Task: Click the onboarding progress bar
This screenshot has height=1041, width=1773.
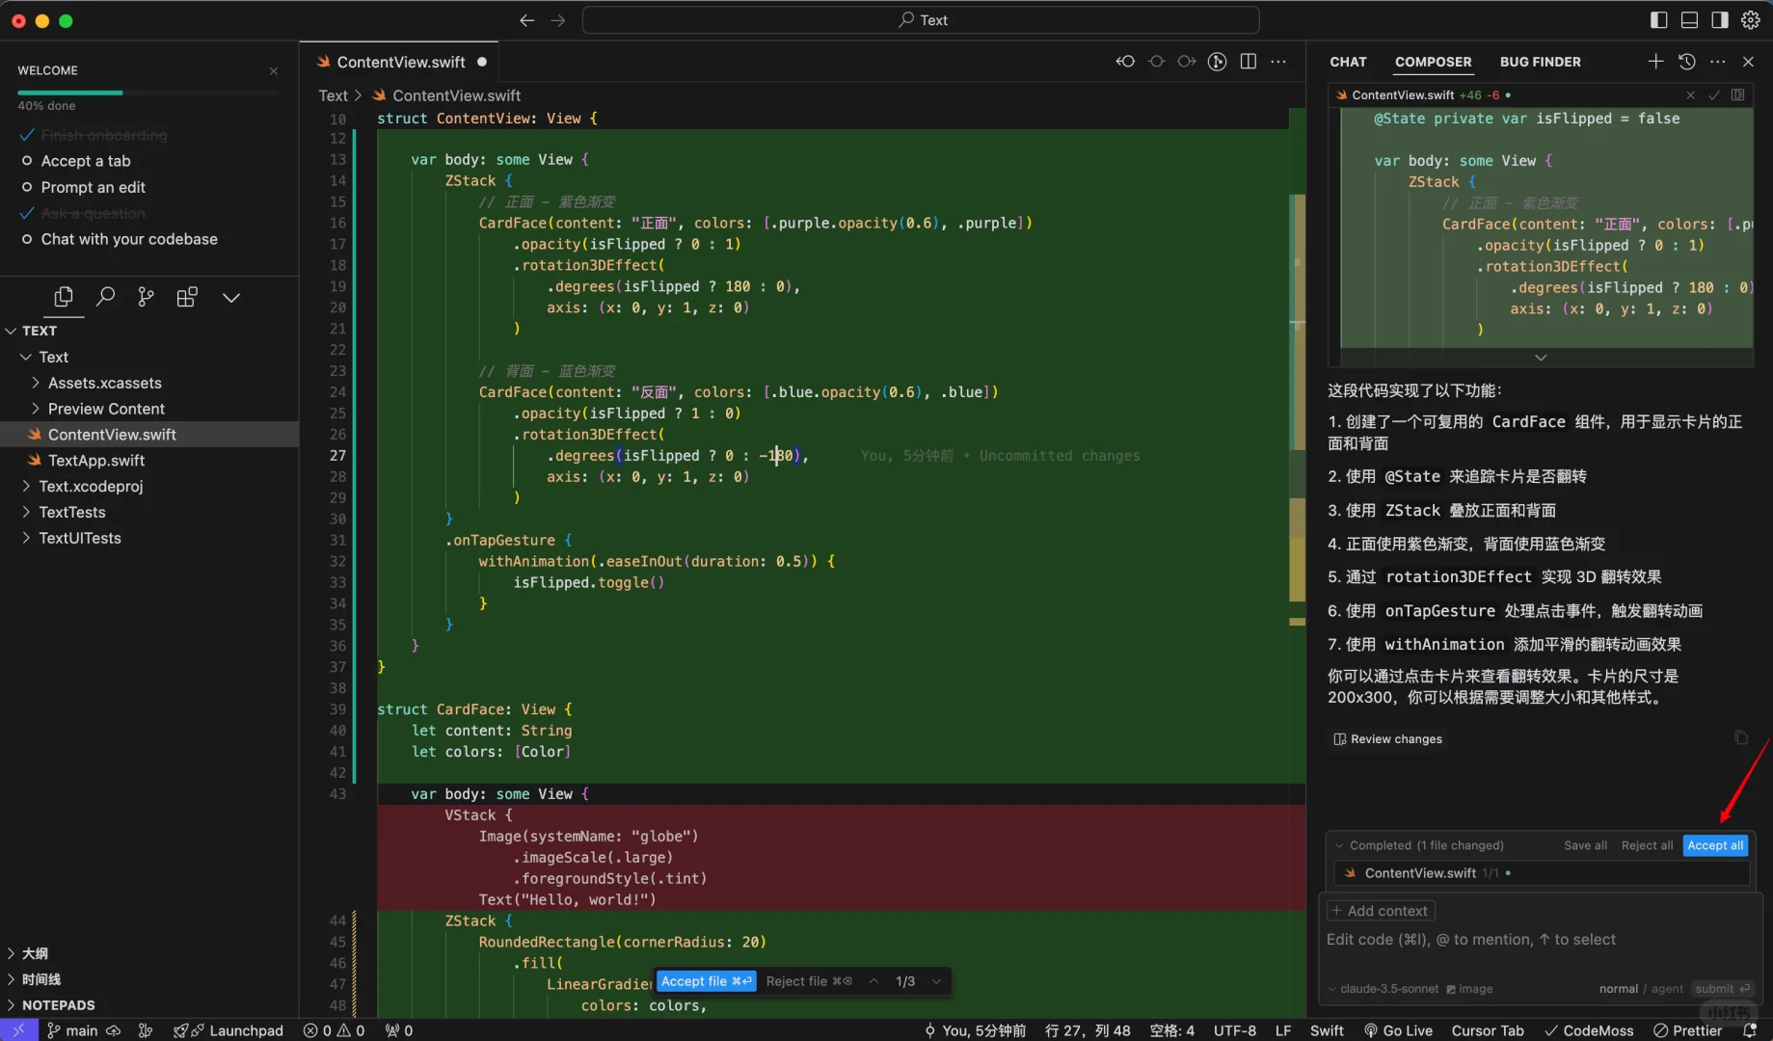Action: [148, 93]
